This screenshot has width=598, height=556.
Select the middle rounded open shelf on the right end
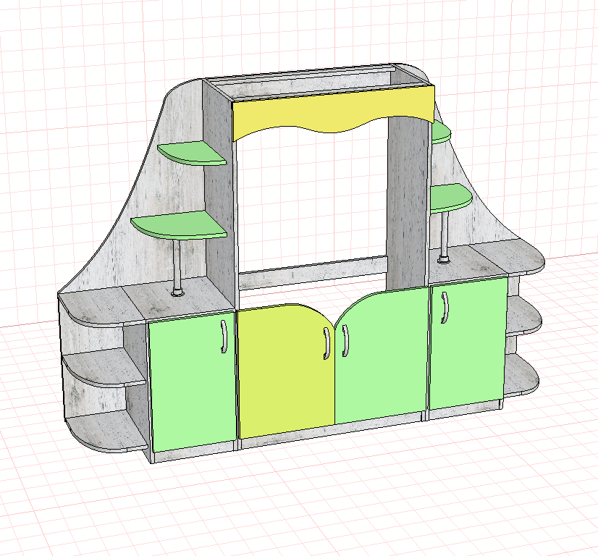click(x=523, y=316)
